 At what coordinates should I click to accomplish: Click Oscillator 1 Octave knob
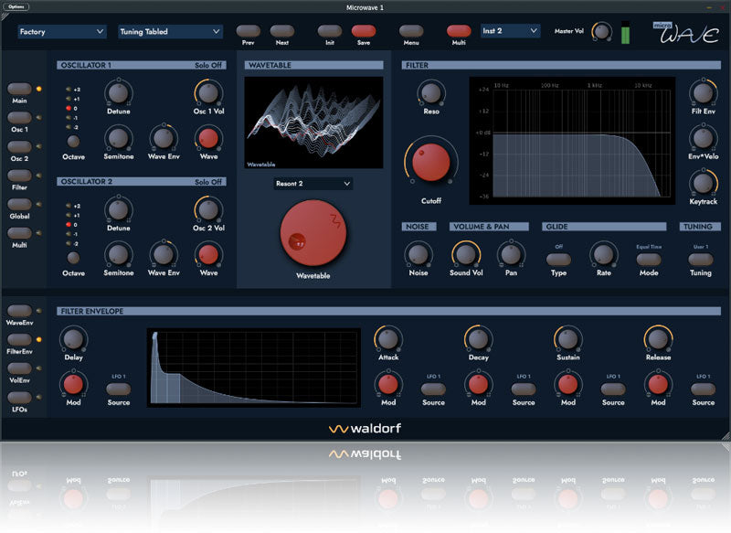tap(73, 142)
